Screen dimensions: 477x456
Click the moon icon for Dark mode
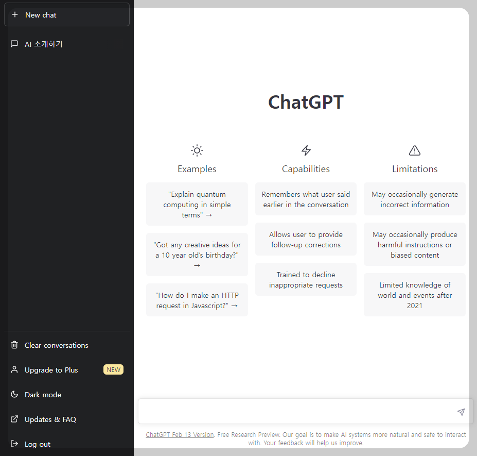click(x=14, y=394)
